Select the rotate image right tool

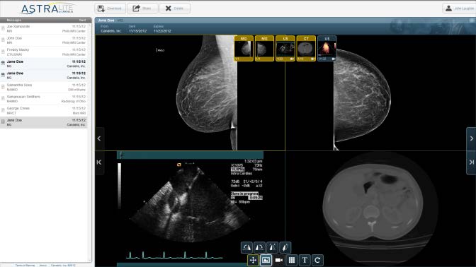[x=259, y=248]
